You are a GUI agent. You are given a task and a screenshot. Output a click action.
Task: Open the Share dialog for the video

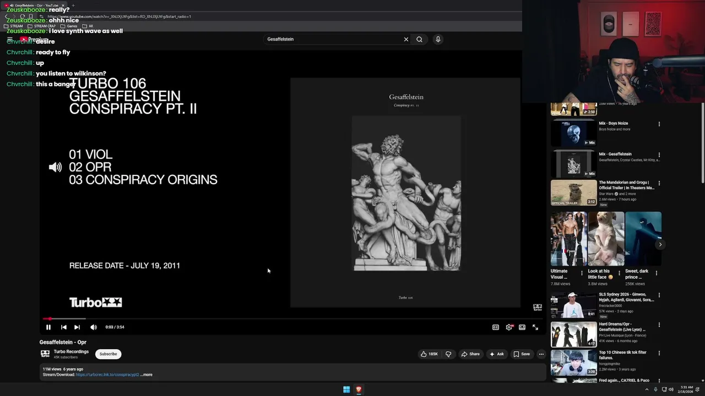tap(470, 354)
